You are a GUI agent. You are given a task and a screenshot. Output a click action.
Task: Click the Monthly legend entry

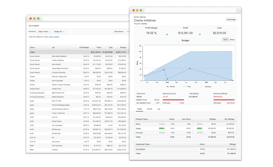[x=170, y=87]
